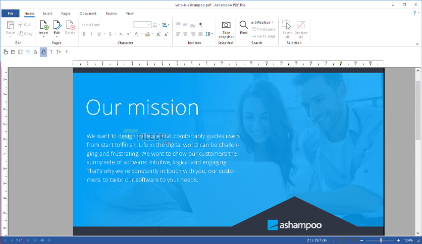Click the zoom slider handle
This screenshot has height=244, width=422.
(x=381, y=240)
